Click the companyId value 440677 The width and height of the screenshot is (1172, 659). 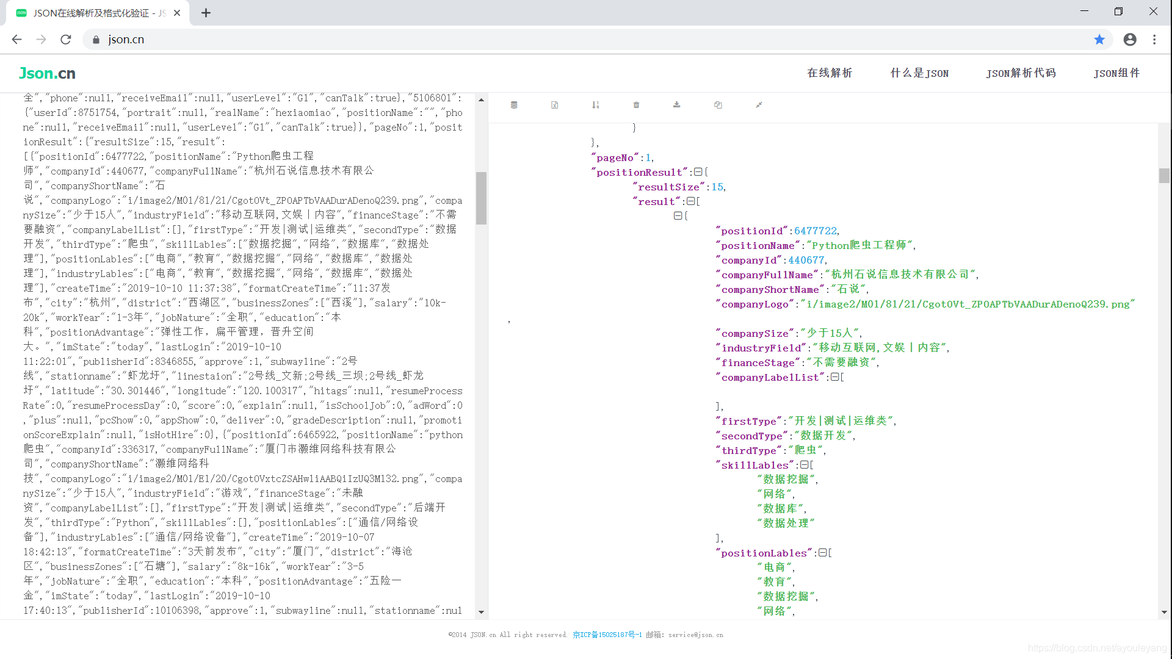806,260
